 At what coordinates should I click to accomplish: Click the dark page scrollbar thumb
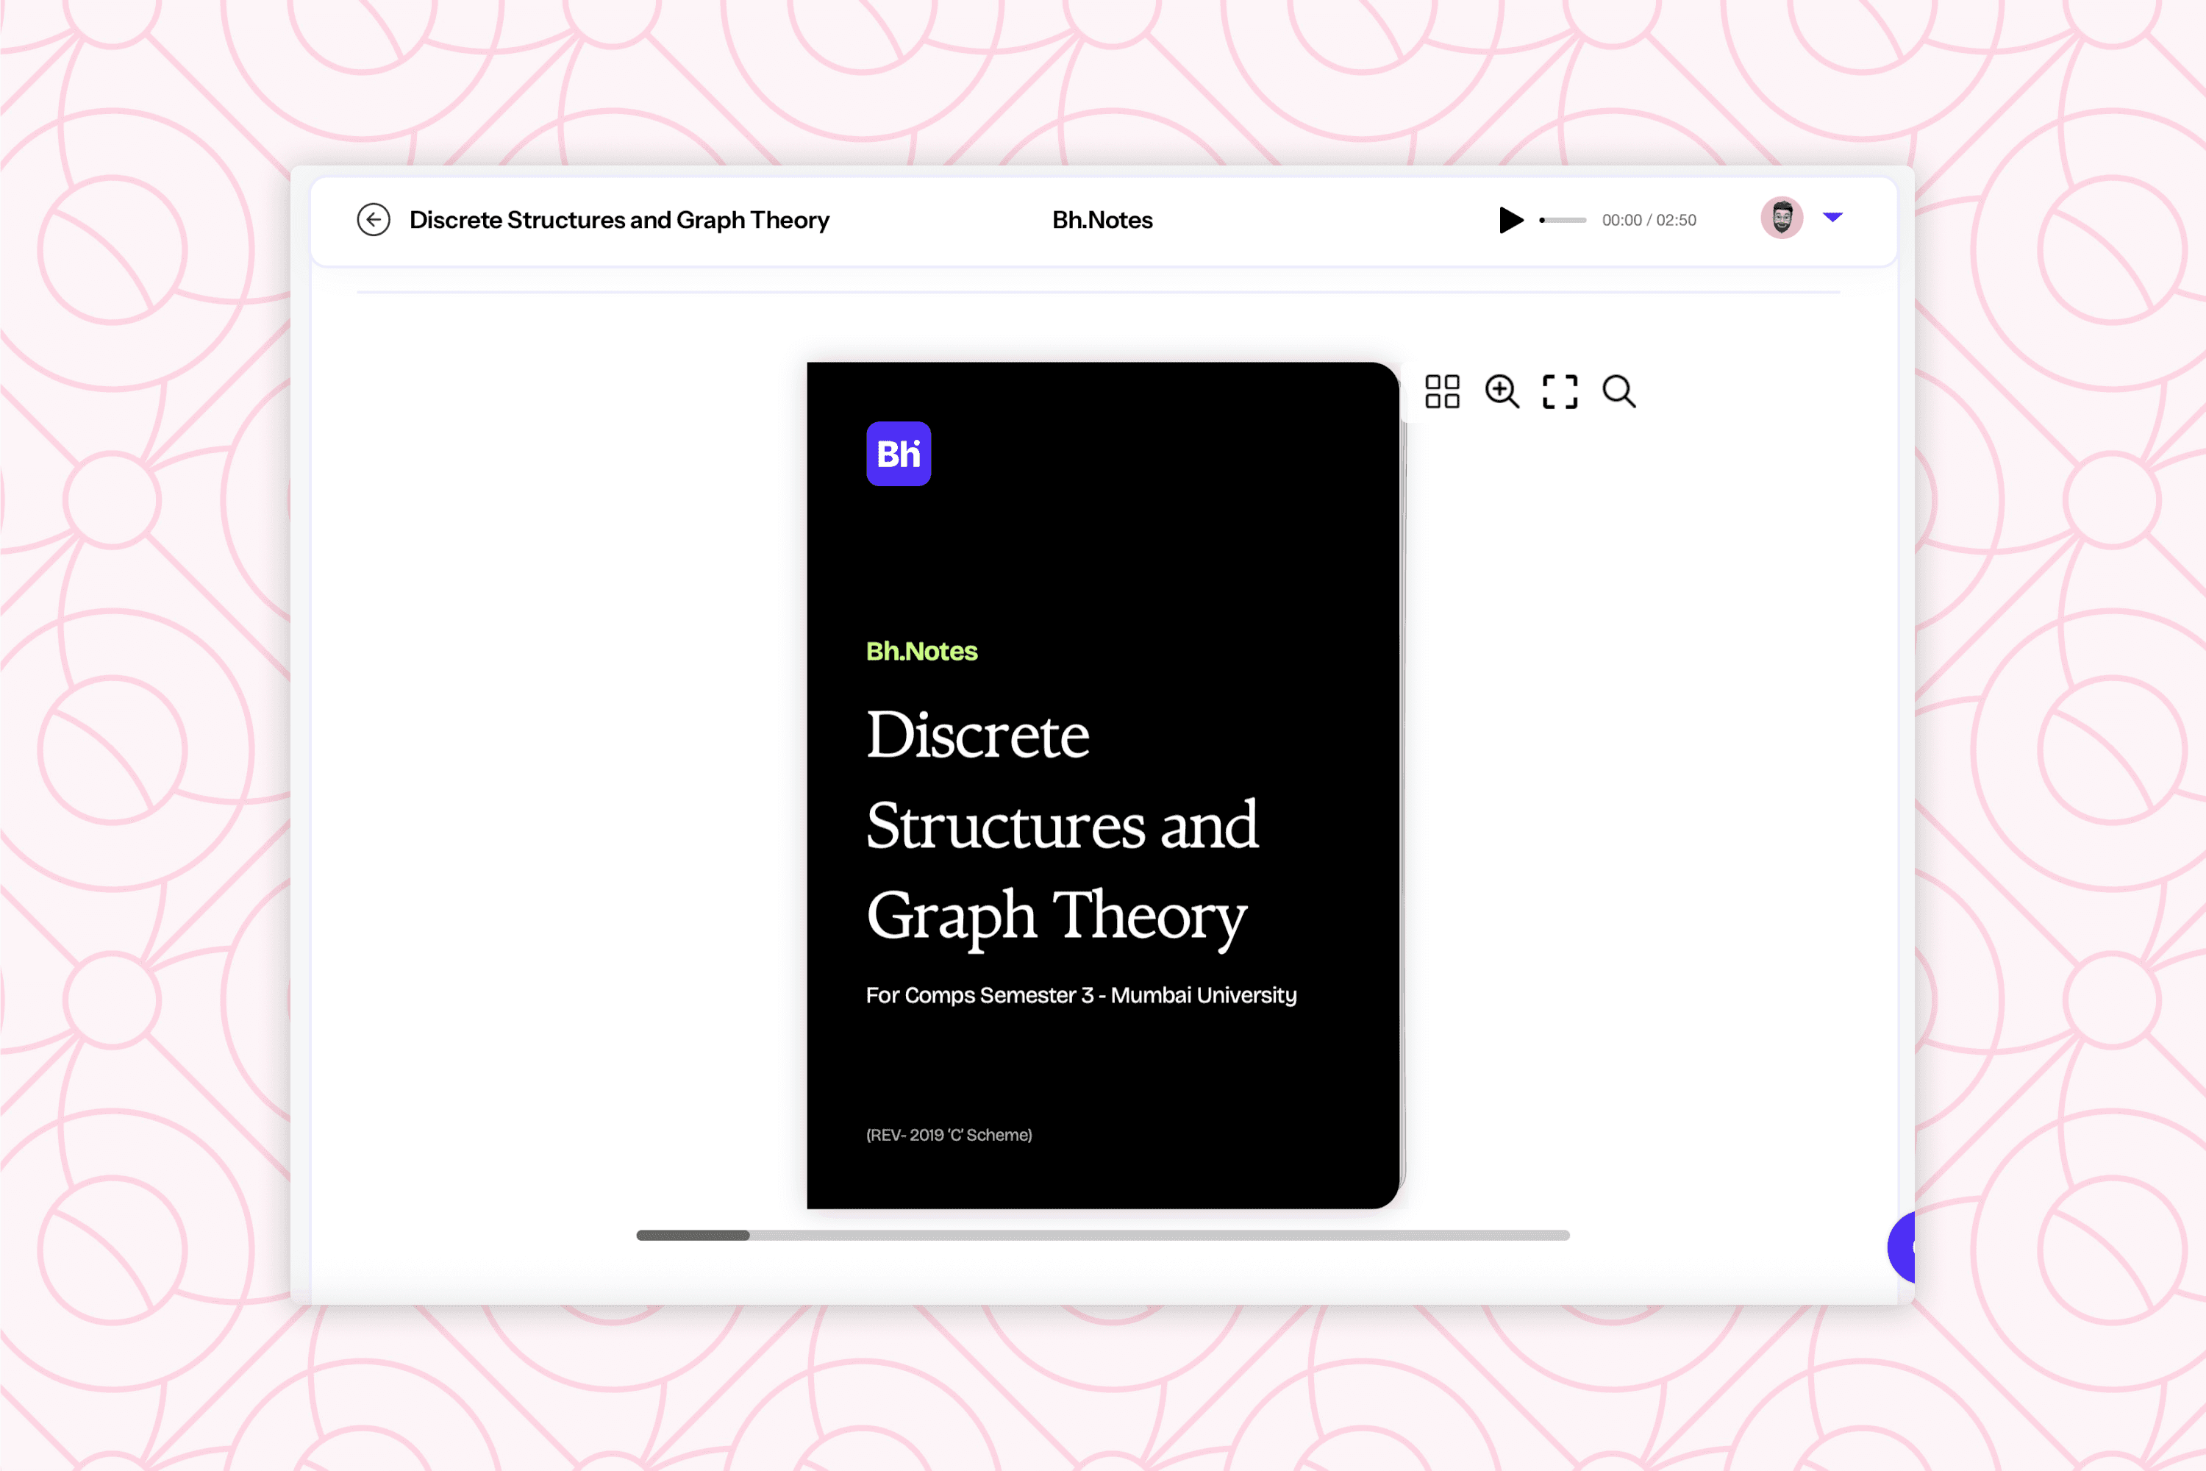692,1236
